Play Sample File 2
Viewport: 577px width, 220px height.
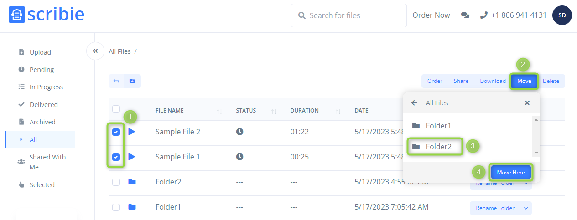131,132
